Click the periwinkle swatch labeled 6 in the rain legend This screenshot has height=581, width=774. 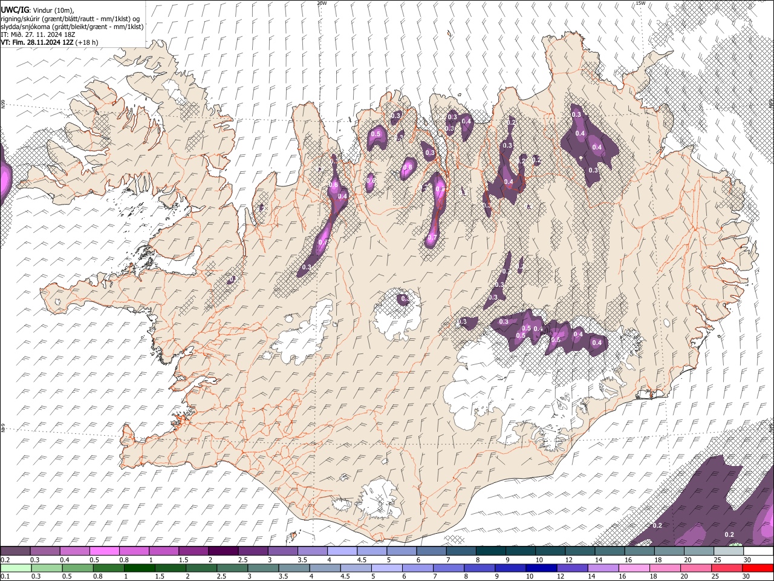pyautogui.click(x=418, y=568)
